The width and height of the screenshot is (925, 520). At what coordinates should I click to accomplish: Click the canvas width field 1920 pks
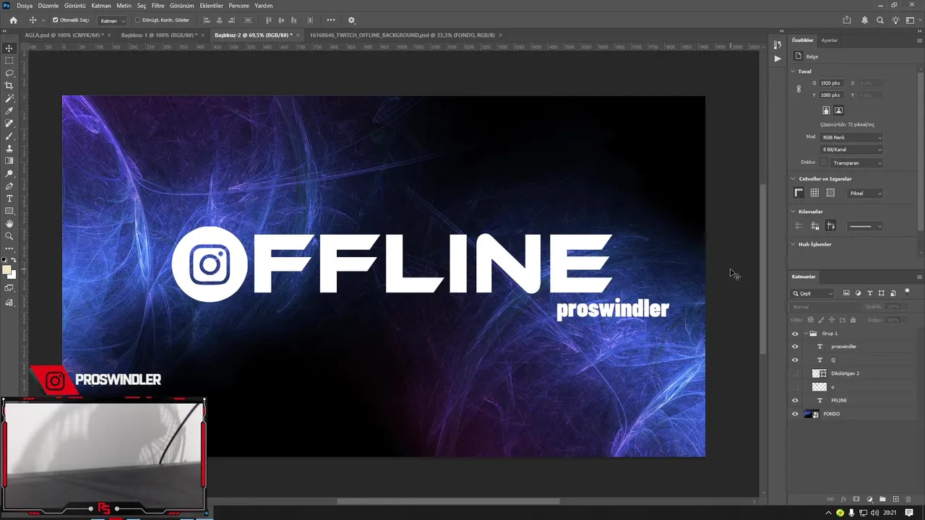pos(831,83)
